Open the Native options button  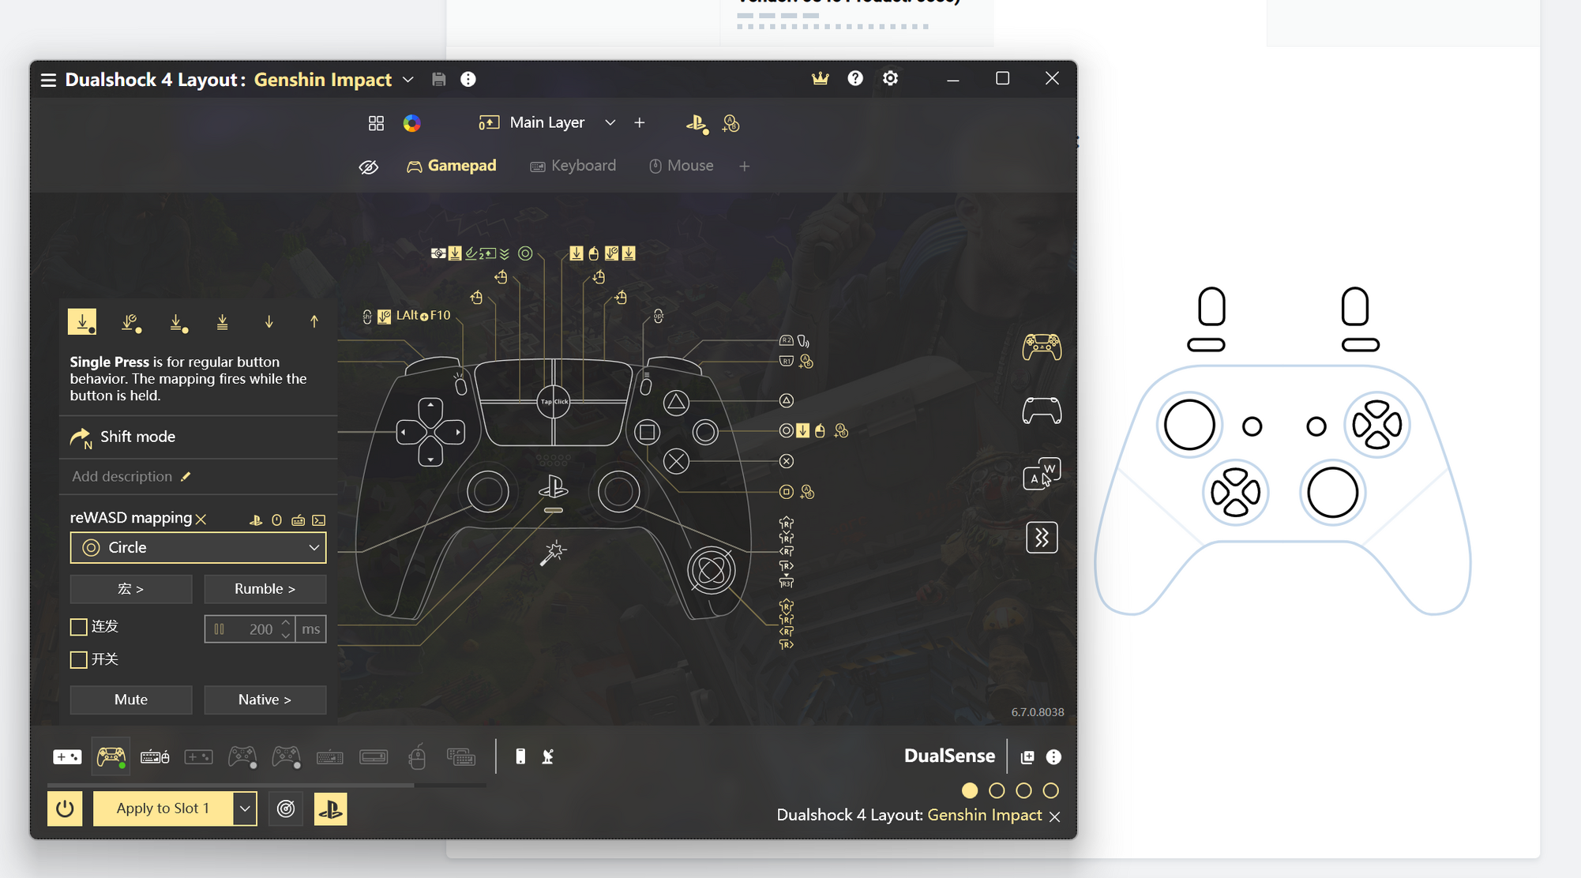pyautogui.click(x=265, y=700)
